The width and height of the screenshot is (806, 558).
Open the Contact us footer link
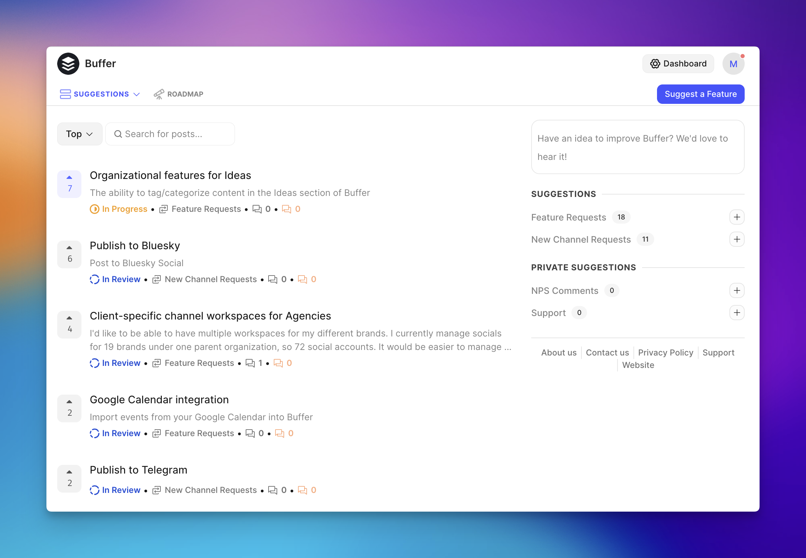(607, 353)
